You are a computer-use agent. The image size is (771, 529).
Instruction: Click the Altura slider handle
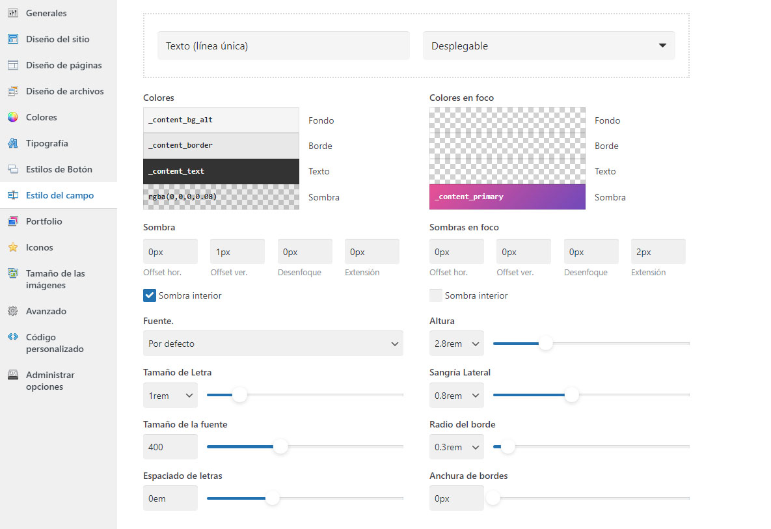545,344
